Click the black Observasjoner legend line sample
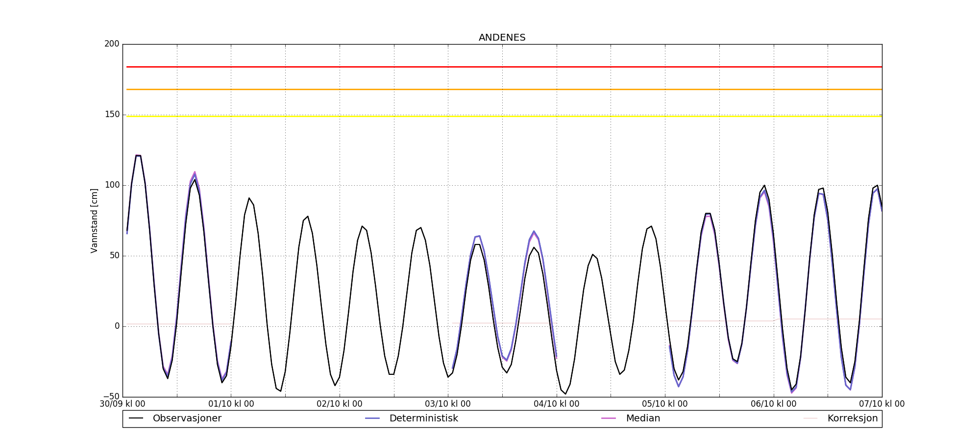Viewport: 980px width, 441px height. coord(136,418)
